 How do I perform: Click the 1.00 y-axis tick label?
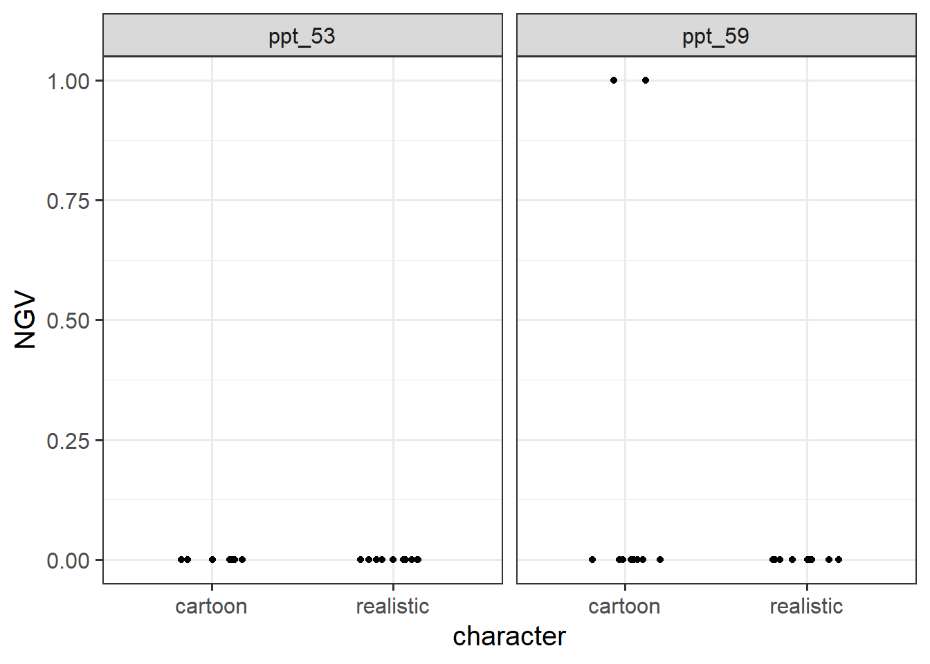68,82
